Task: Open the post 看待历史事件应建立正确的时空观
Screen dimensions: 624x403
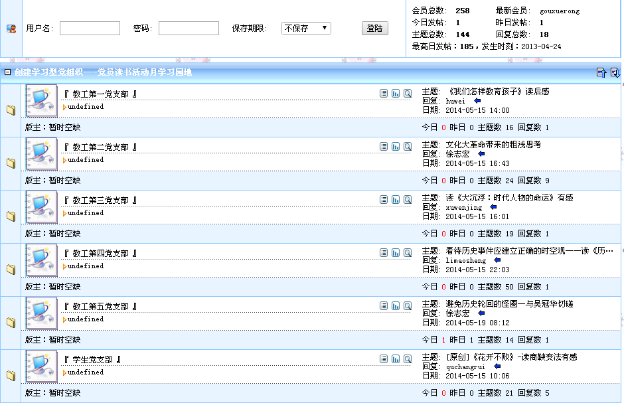Action: (529, 251)
